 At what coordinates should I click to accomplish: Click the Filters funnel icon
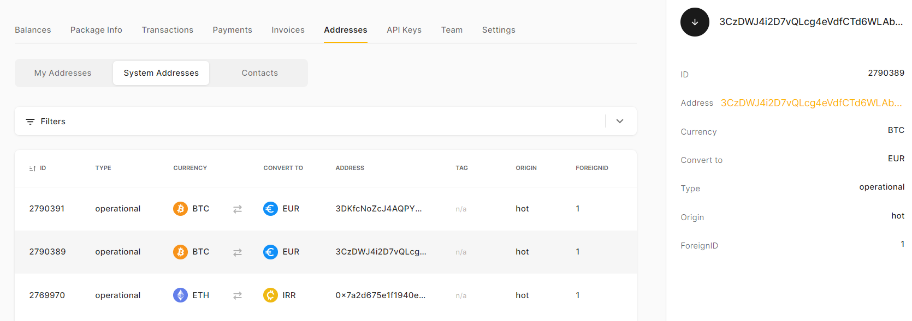pos(30,122)
